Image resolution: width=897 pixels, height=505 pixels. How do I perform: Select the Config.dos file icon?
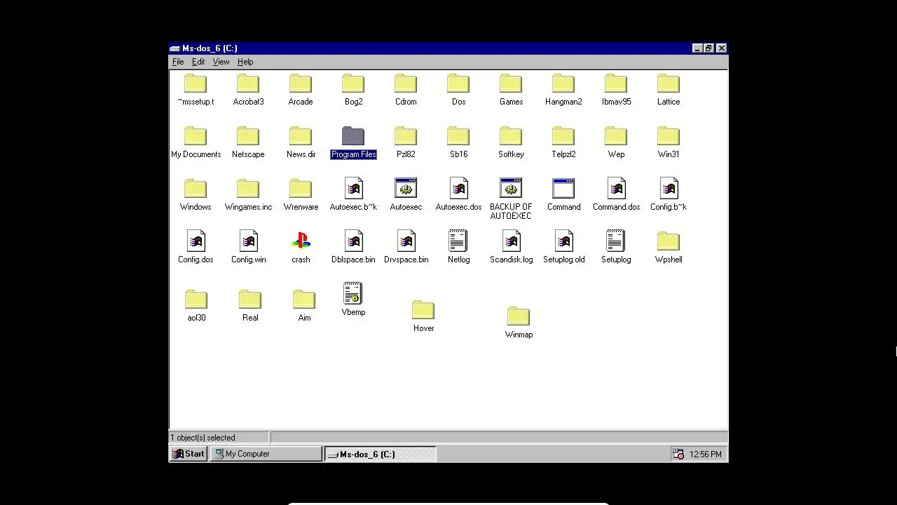click(196, 241)
